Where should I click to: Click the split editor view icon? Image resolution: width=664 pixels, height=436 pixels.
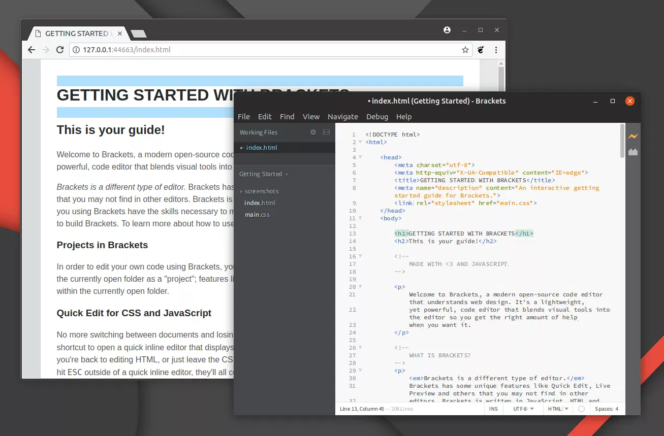tap(326, 132)
